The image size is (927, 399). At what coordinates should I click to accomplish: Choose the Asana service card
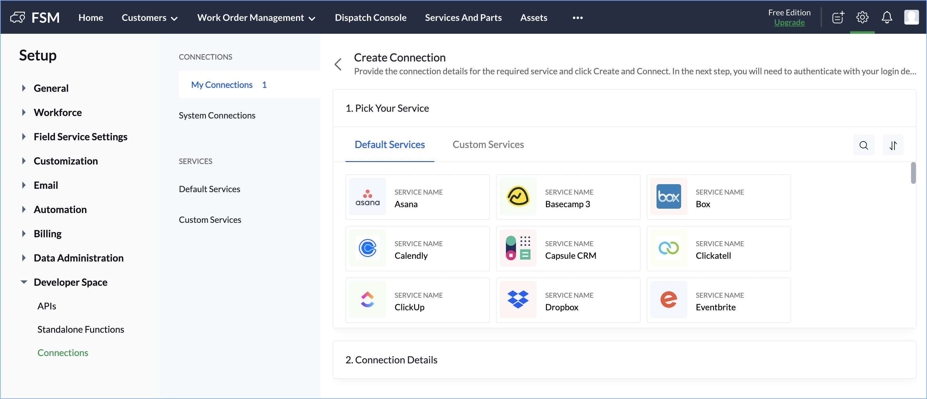pos(417,197)
